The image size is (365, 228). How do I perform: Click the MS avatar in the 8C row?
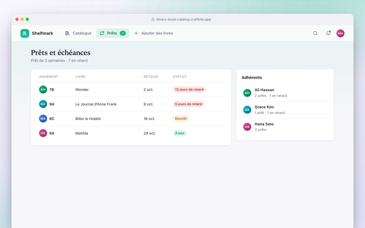[43, 119]
